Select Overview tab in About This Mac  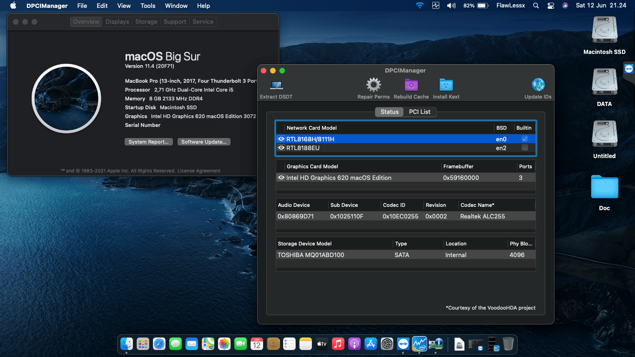(86, 22)
